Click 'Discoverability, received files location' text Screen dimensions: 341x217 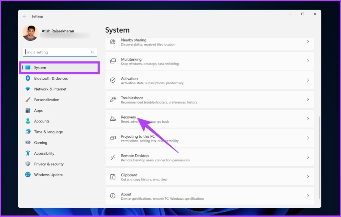(x=148, y=44)
